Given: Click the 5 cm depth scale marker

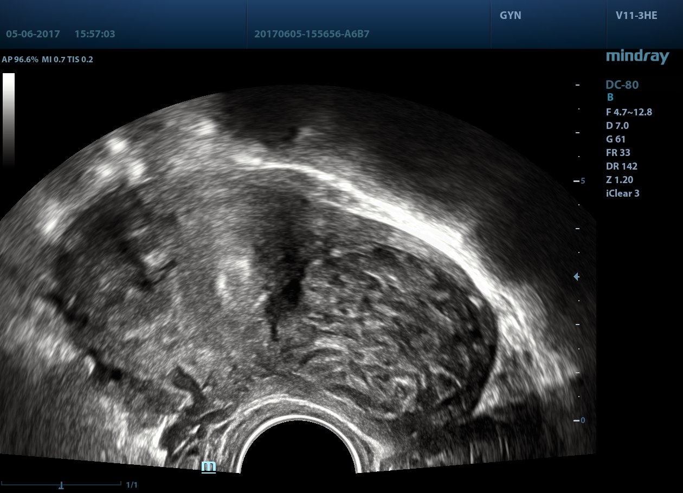Looking at the screenshot, I should tap(582, 181).
